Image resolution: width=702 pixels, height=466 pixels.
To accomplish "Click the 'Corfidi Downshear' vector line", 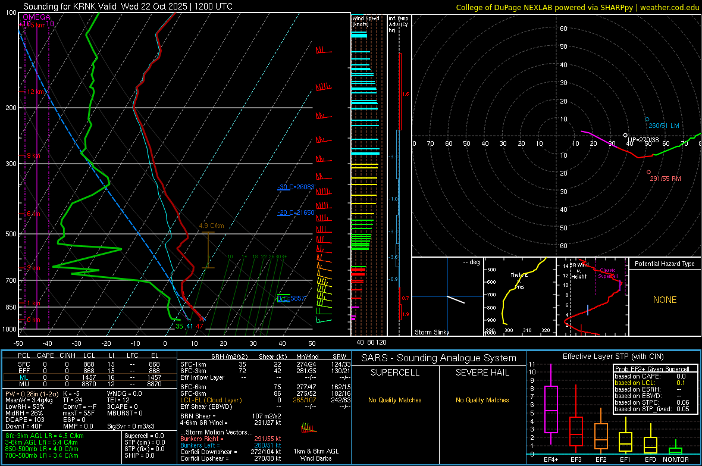I will pos(231,452).
